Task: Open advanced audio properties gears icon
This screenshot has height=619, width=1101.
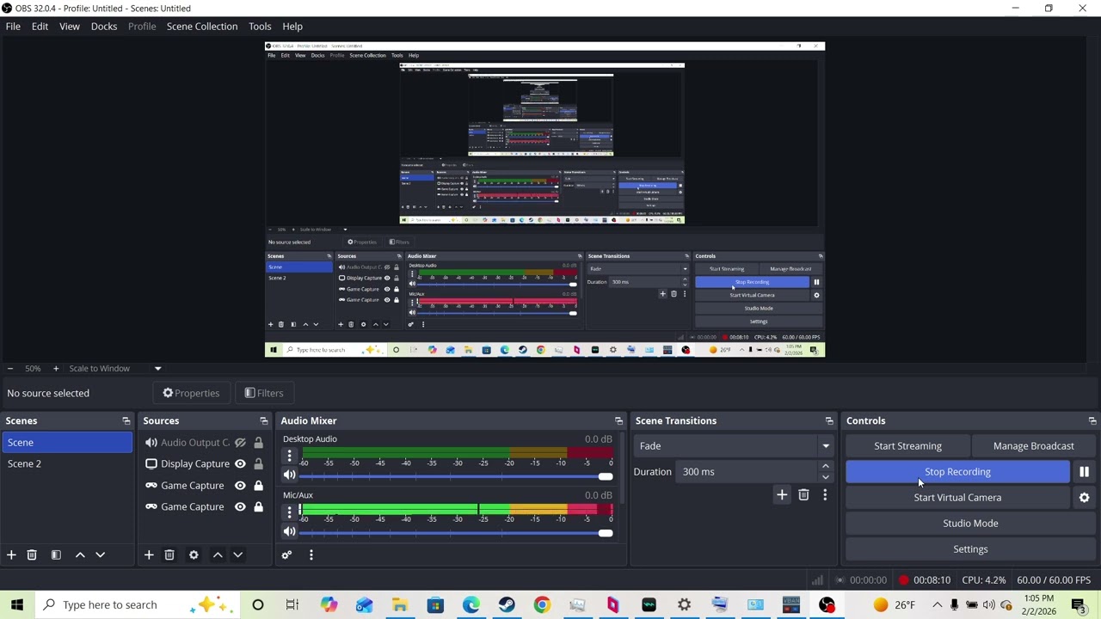Action: [286, 555]
